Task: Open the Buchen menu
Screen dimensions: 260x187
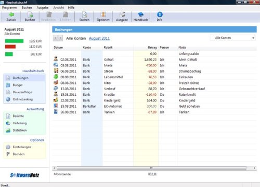Action: point(27,8)
